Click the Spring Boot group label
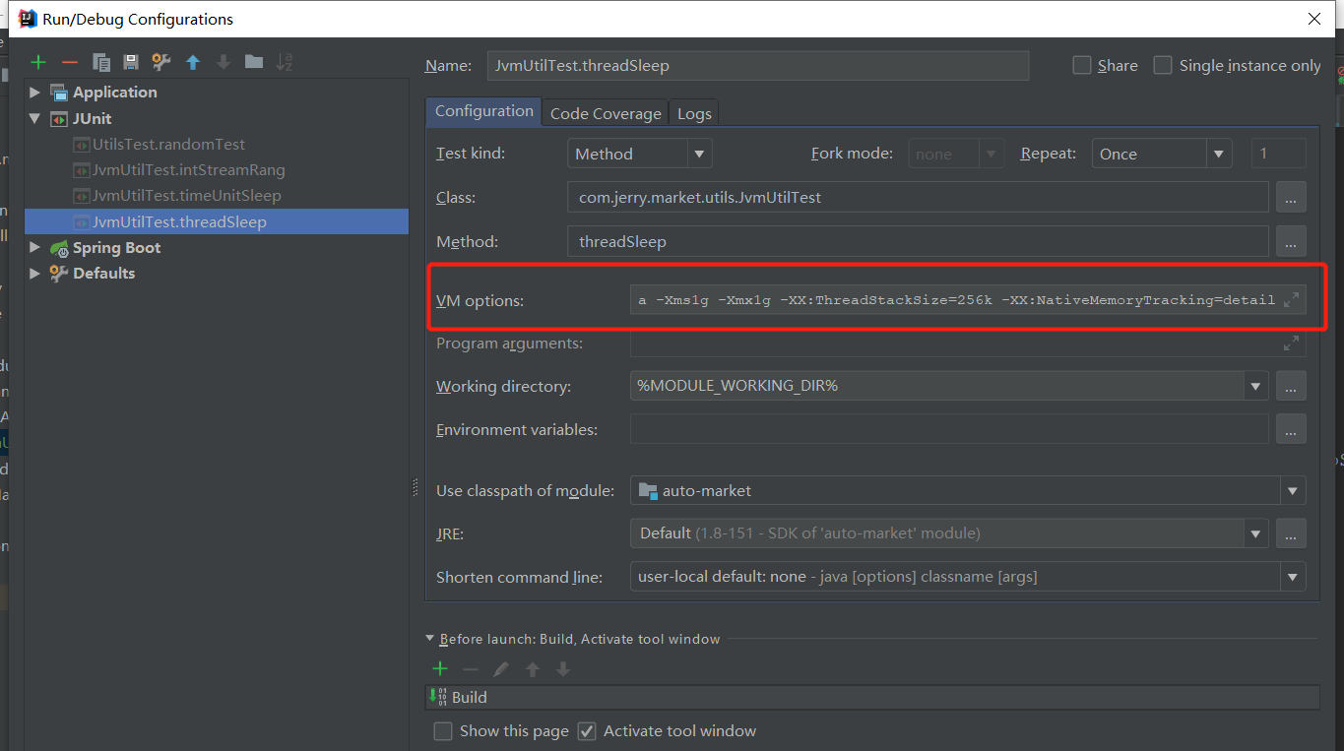1344x751 pixels. click(116, 248)
